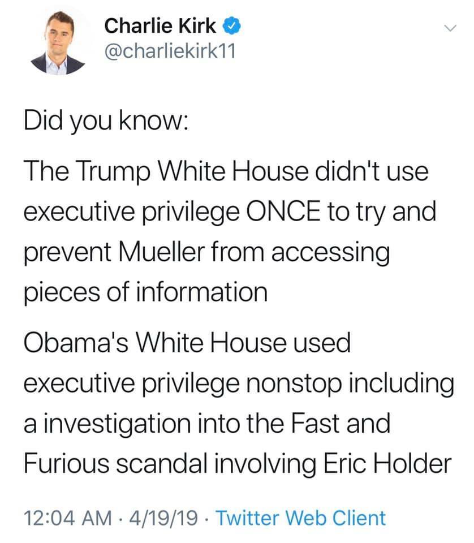Click the words "executive privilege" before ONCE
This screenshot has width=474, height=543.
(x=132, y=212)
